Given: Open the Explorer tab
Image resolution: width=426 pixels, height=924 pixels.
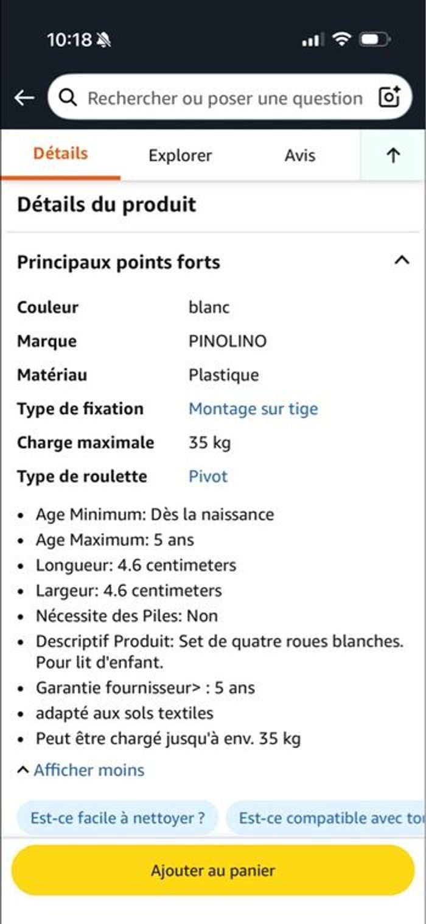Looking at the screenshot, I should pyautogui.click(x=180, y=156).
